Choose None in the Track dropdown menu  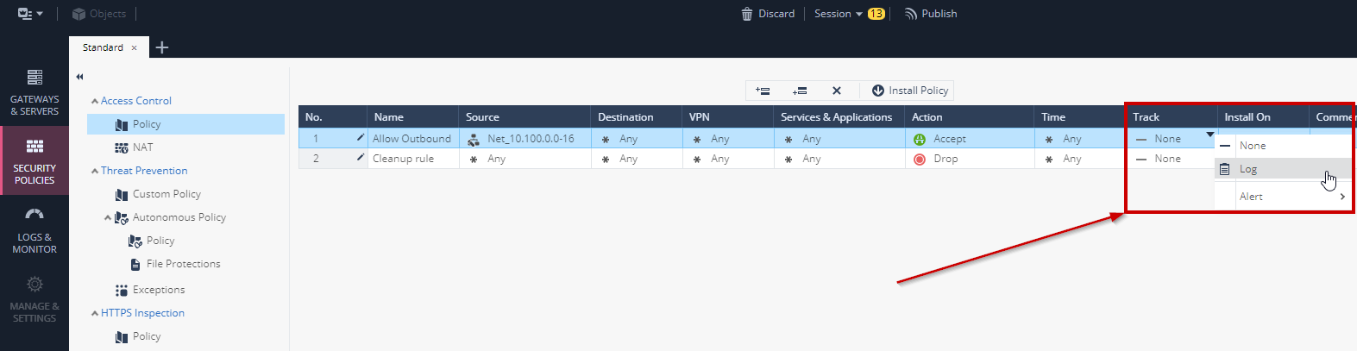click(1283, 146)
